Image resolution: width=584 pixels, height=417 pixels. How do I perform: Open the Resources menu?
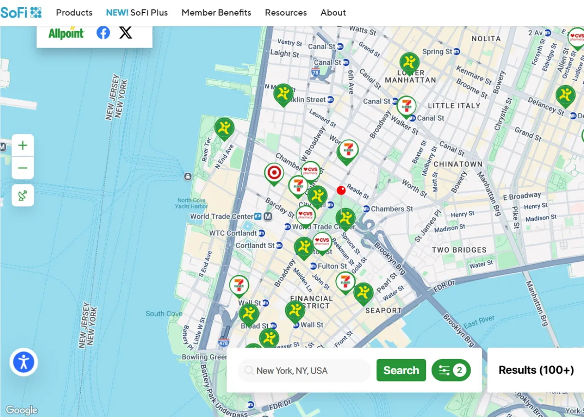click(x=286, y=13)
